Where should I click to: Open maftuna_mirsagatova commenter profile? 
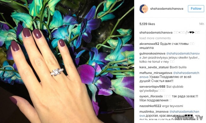tap(156, 73)
